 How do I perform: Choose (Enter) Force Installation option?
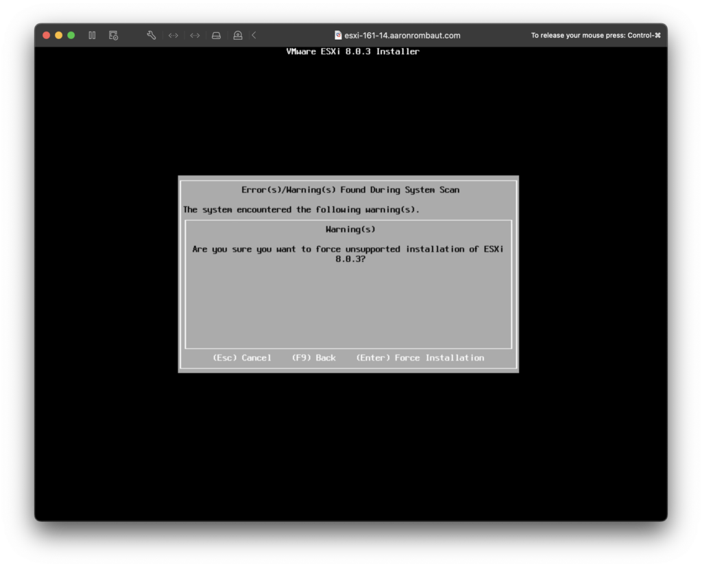pos(420,358)
